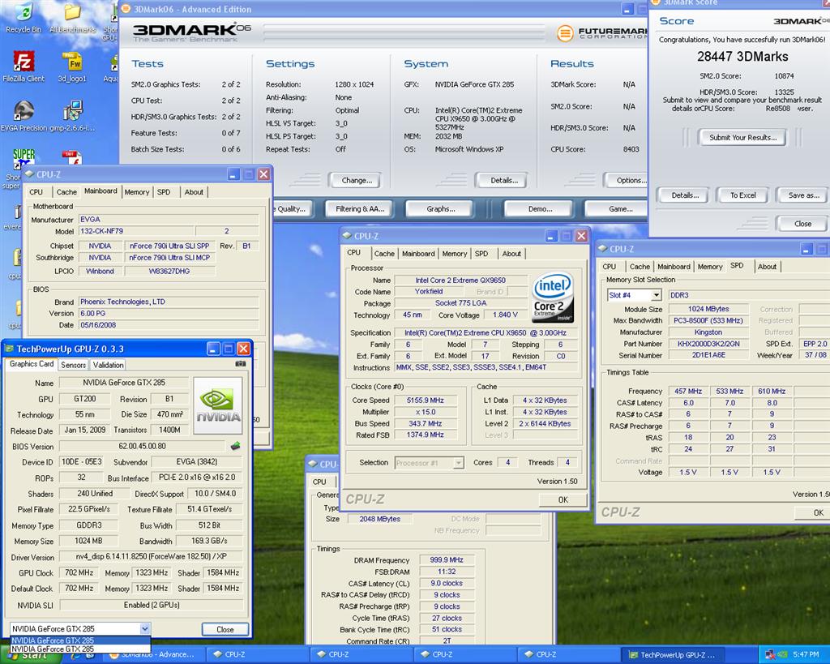Select highlighted GeForce GTX 285 list entry
830x664 pixels.
80,640
